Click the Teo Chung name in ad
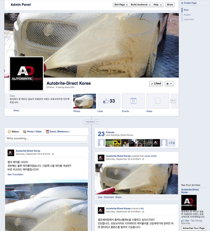This screenshot has width=210, height=231. [x=196, y=221]
